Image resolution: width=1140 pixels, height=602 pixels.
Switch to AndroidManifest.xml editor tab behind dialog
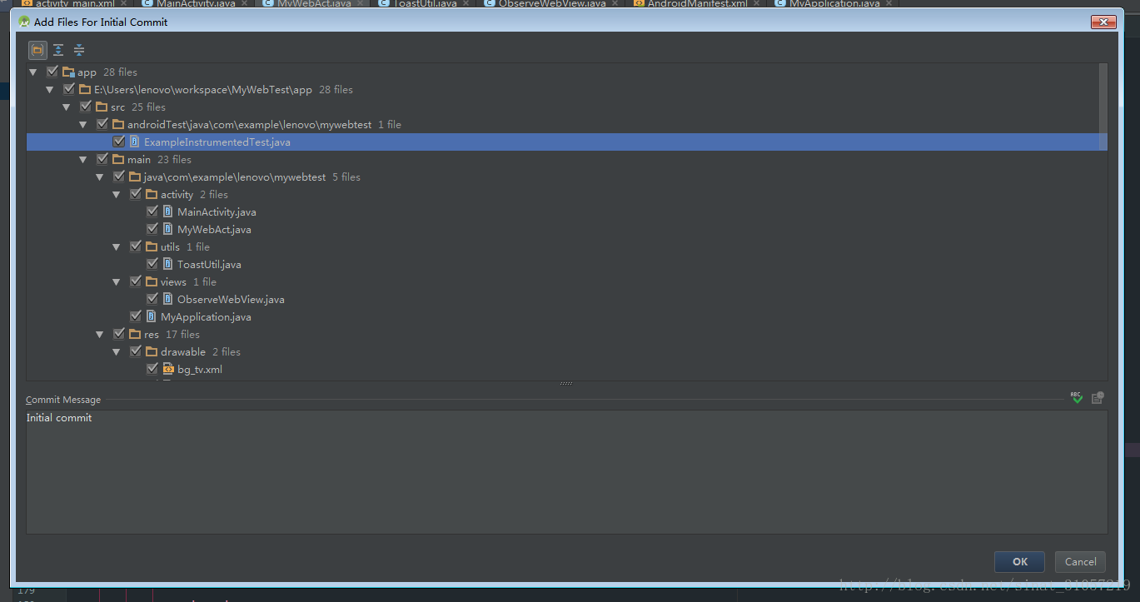pos(695,3)
